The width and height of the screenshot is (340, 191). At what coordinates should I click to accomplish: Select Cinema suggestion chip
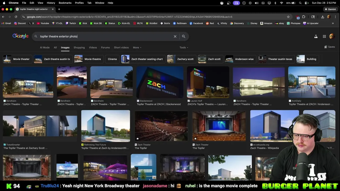112,59
